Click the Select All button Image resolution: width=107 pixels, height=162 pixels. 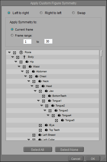(38, 150)
